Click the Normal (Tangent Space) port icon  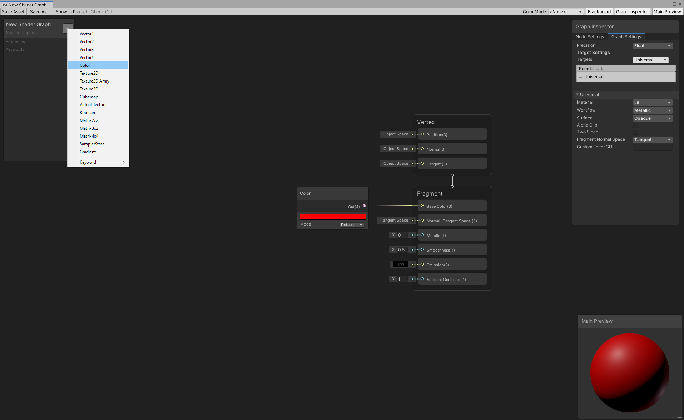tap(422, 221)
